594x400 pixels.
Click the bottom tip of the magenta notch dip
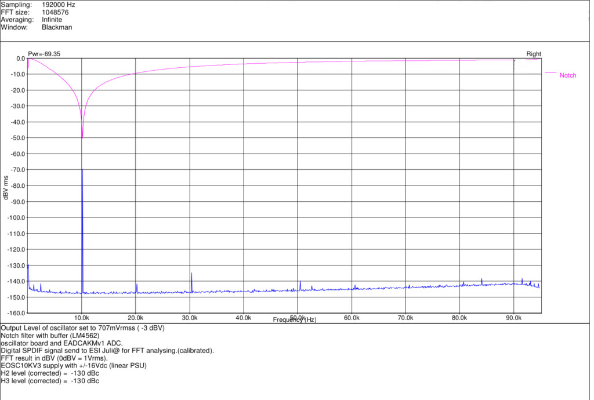pos(82,138)
